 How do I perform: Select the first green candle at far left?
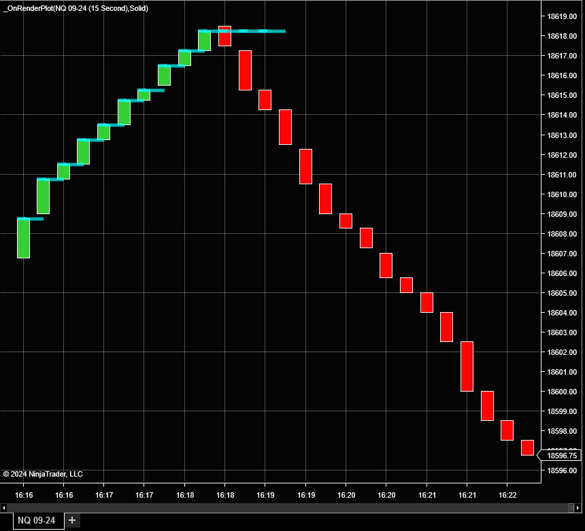(x=24, y=238)
